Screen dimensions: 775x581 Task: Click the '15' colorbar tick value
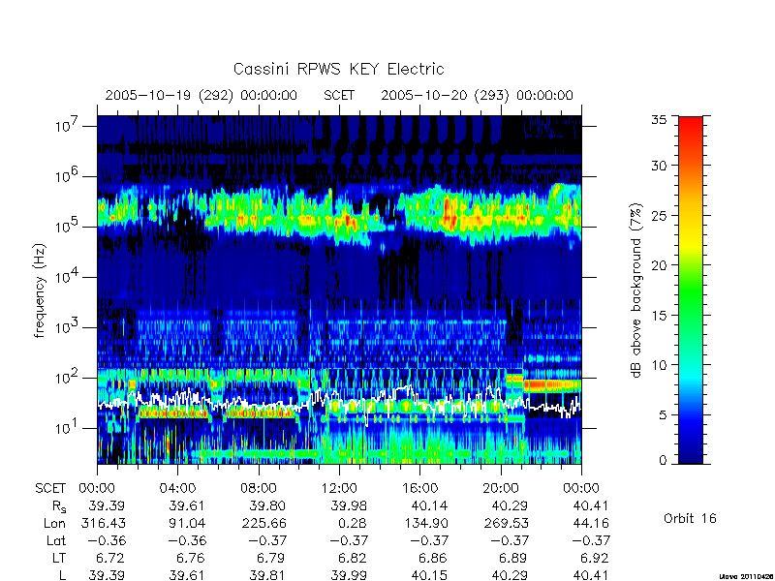pyautogui.click(x=659, y=316)
